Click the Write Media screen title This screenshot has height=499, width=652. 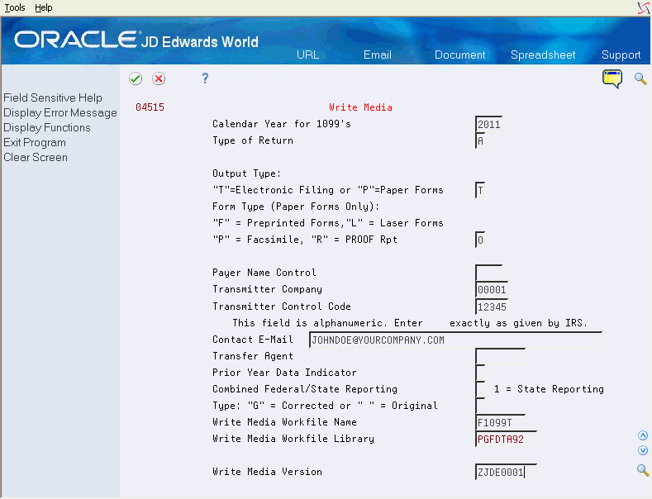[360, 107]
